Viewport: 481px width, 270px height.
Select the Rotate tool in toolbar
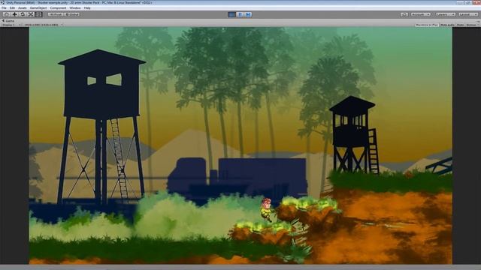23,14
